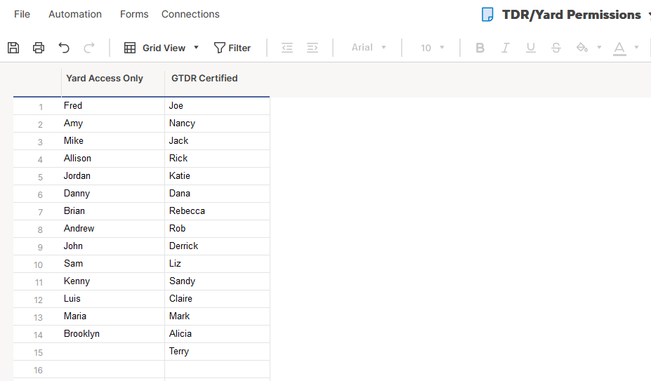Viewport: 651px width, 381px height.
Task: Select the cell containing Rob
Action: pyautogui.click(x=217, y=229)
